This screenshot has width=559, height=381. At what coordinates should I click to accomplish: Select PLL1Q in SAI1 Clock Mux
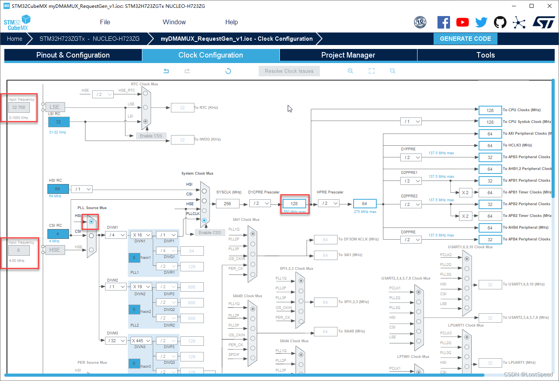[x=253, y=234]
